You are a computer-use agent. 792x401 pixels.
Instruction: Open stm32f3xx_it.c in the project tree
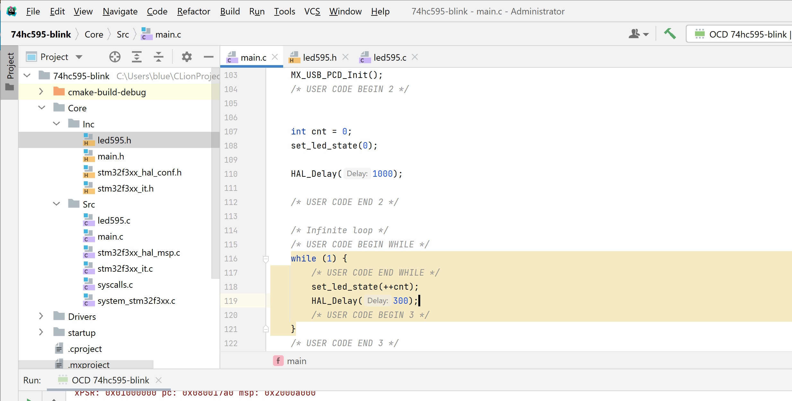tap(125, 269)
